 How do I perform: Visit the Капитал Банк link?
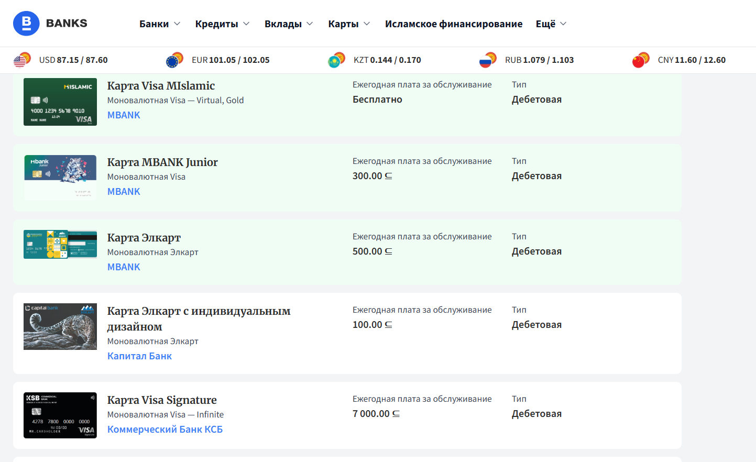pyautogui.click(x=139, y=356)
